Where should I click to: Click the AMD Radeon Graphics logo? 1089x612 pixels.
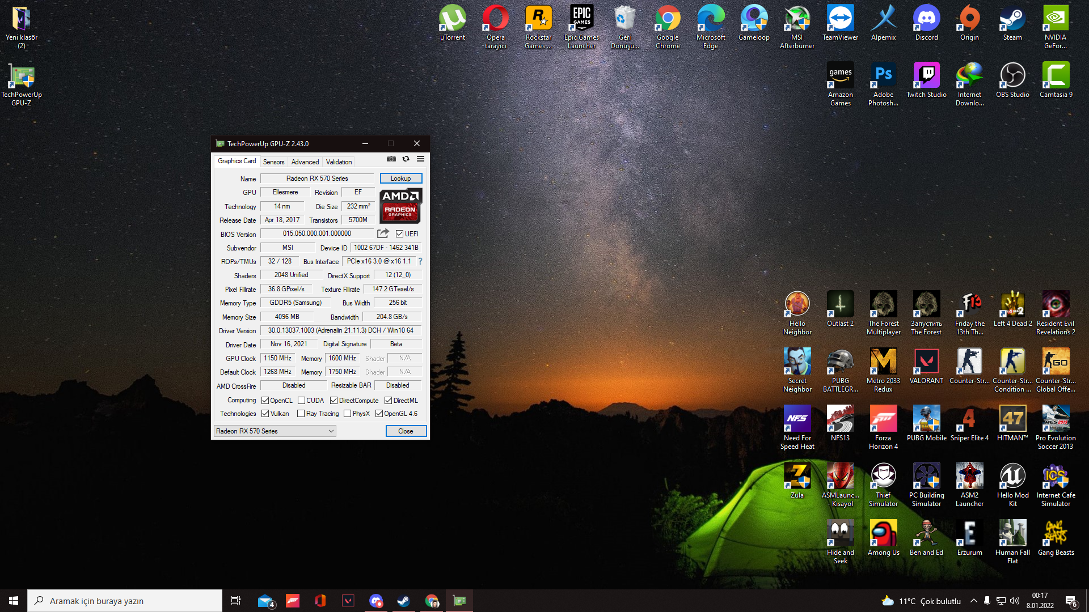coord(400,206)
